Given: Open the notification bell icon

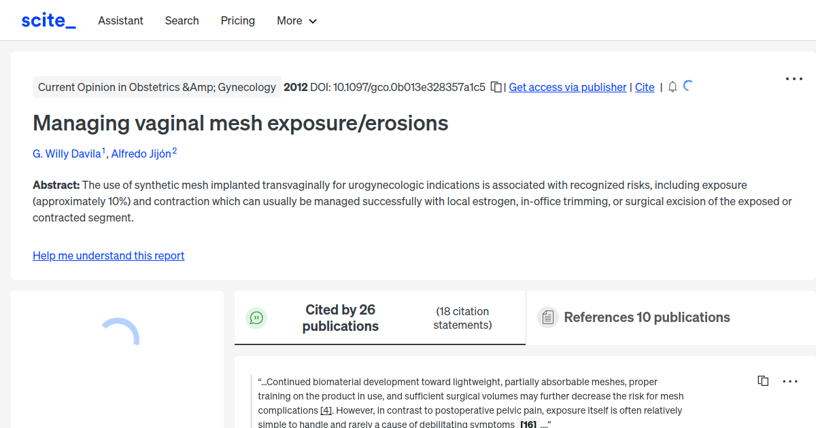Looking at the screenshot, I should tap(673, 87).
